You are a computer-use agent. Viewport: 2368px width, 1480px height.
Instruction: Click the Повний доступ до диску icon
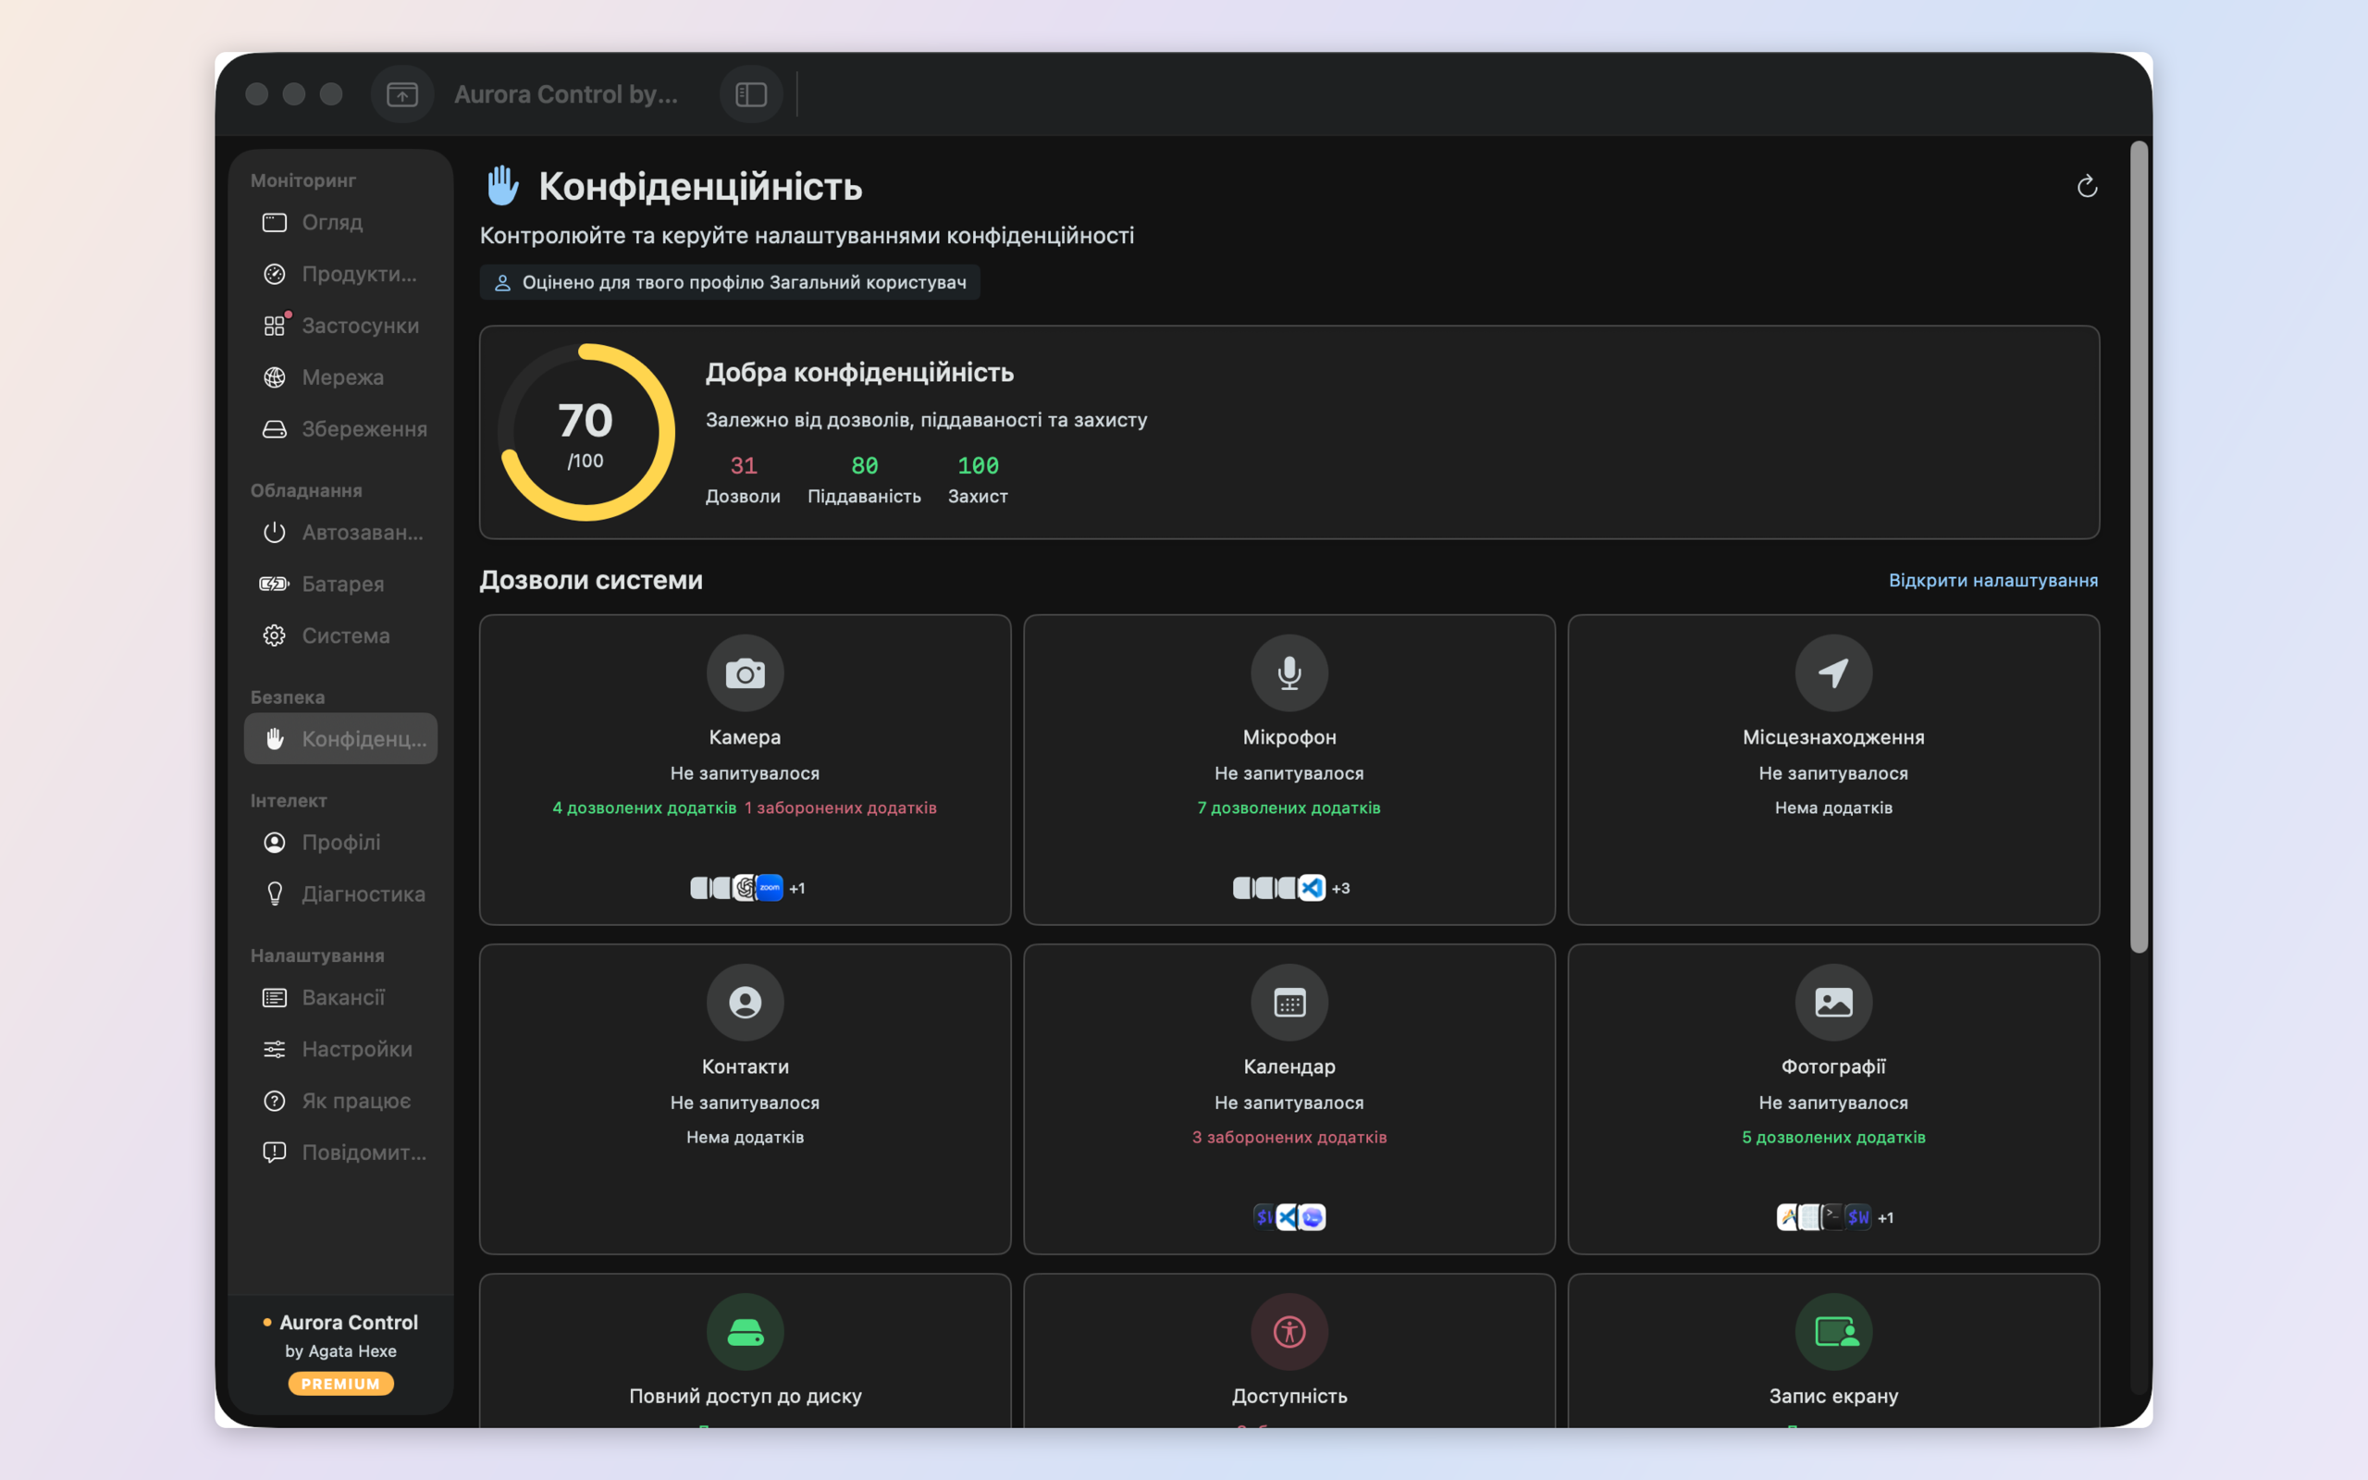(745, 1332)
